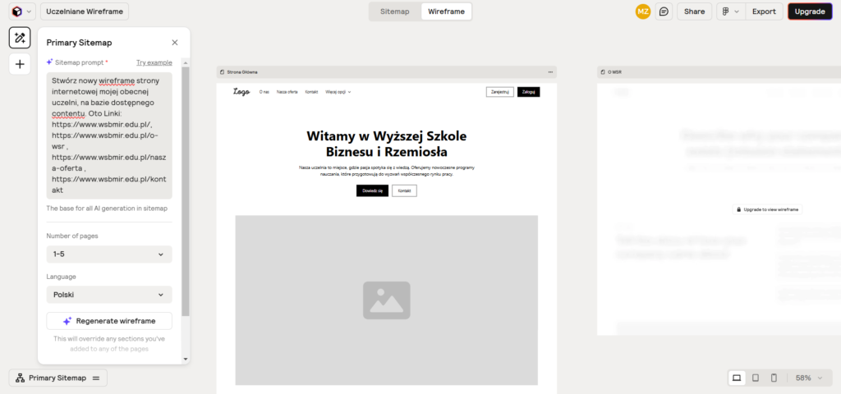Close the Primary Sitemap panel

(175, 43)
